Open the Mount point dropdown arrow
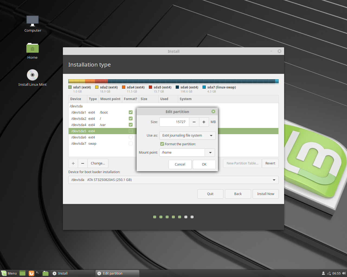347x277 pixels. (210, 153)
